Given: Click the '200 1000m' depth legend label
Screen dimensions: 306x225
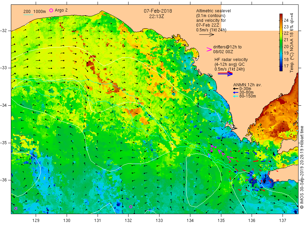Looking at the screenshot, I should (x=35, y=12).
